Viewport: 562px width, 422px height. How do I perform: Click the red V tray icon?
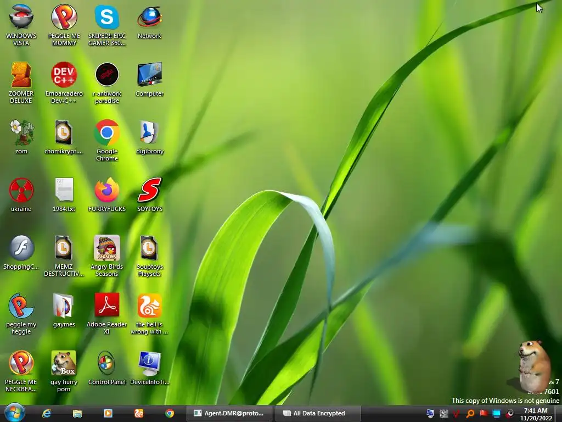click(456, 414)
